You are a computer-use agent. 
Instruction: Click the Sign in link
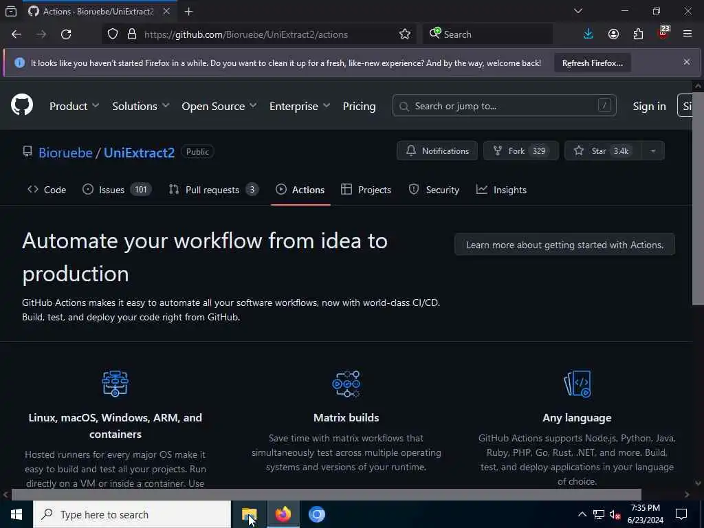coord(649,106)
